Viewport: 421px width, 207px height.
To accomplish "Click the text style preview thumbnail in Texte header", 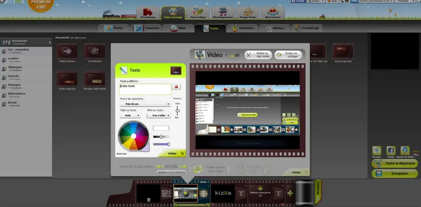I will pos(176,71).
